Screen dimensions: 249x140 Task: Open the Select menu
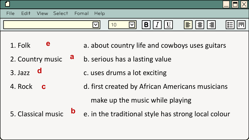pos(61,13)
